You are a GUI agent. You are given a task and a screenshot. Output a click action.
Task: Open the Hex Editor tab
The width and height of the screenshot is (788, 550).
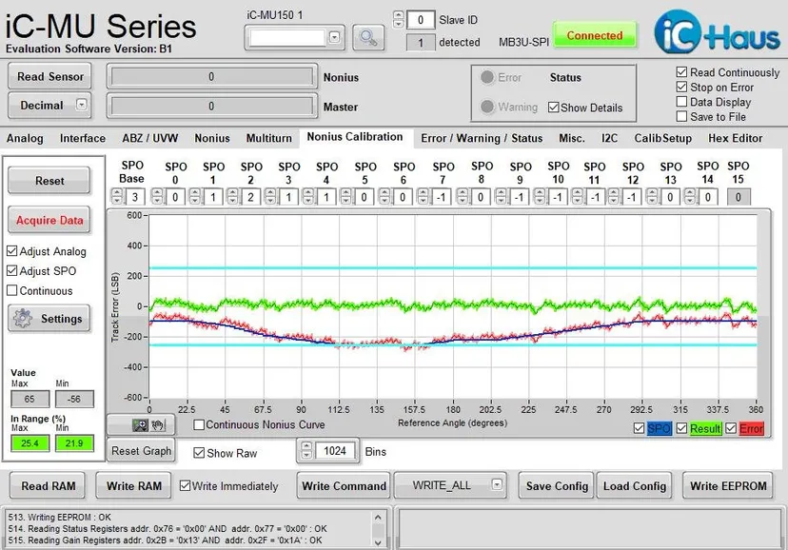[x=736, y=138]
